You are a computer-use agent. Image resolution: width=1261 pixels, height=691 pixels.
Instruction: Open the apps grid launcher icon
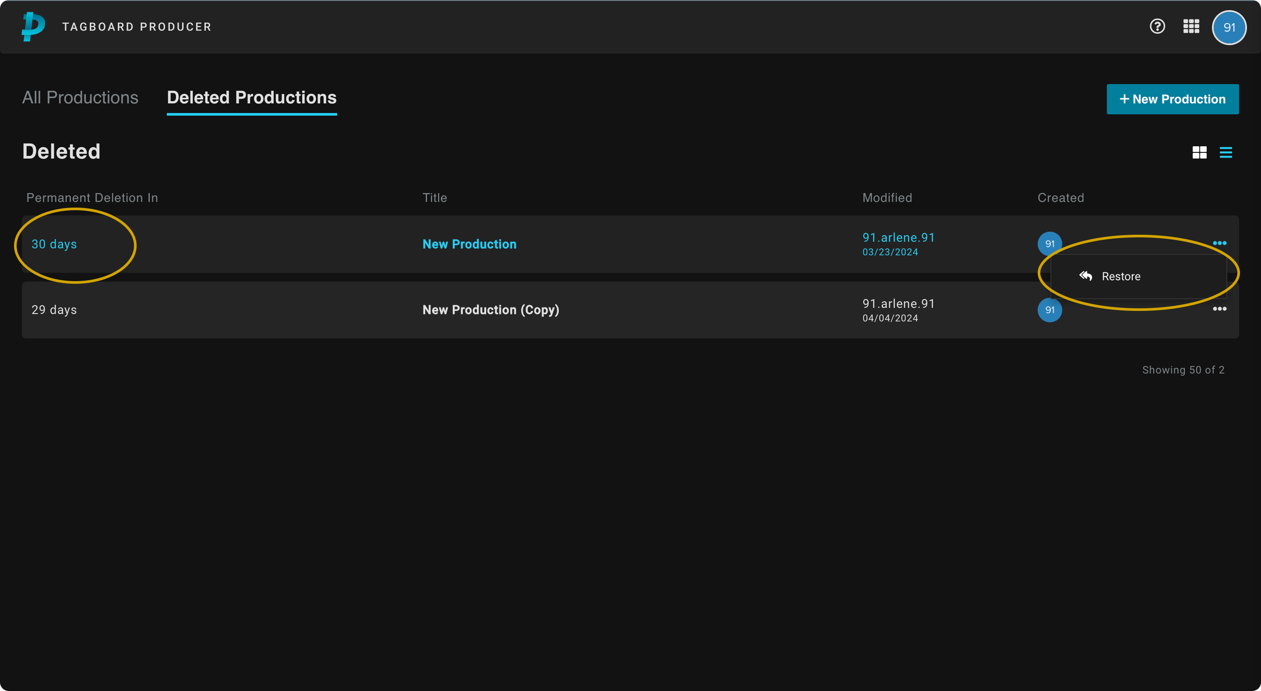[1191, 26]
